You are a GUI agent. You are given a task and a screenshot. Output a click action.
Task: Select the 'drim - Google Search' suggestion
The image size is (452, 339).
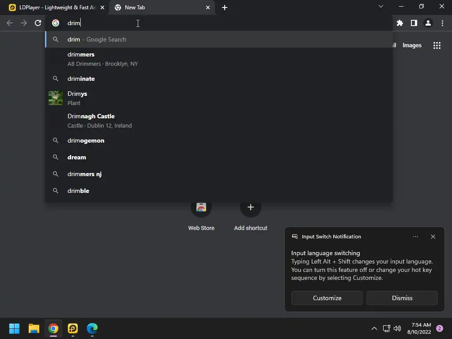pyautogui.click(x=219, y=39)
